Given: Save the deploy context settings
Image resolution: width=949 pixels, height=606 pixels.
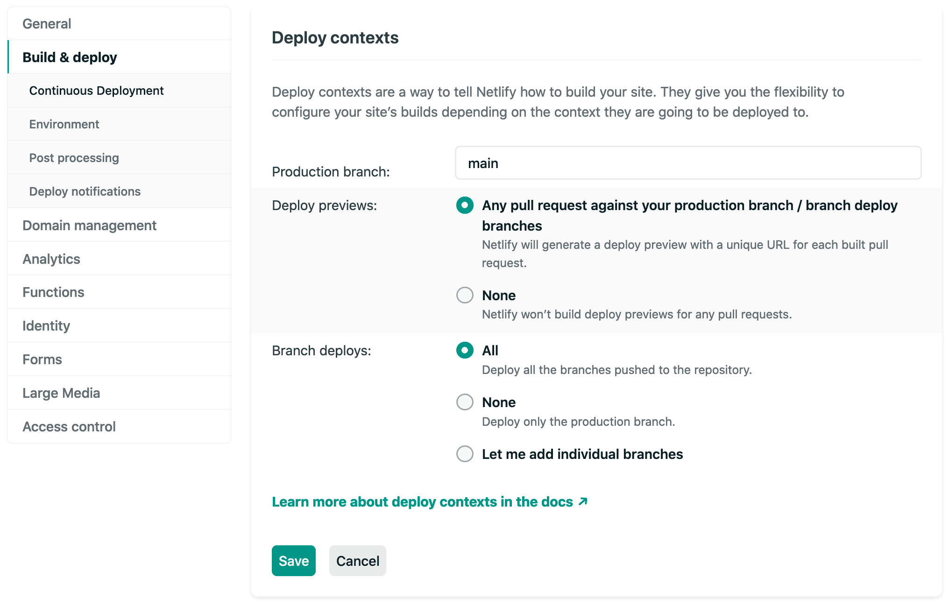Looking at the screenshot, I should [293, 560].
